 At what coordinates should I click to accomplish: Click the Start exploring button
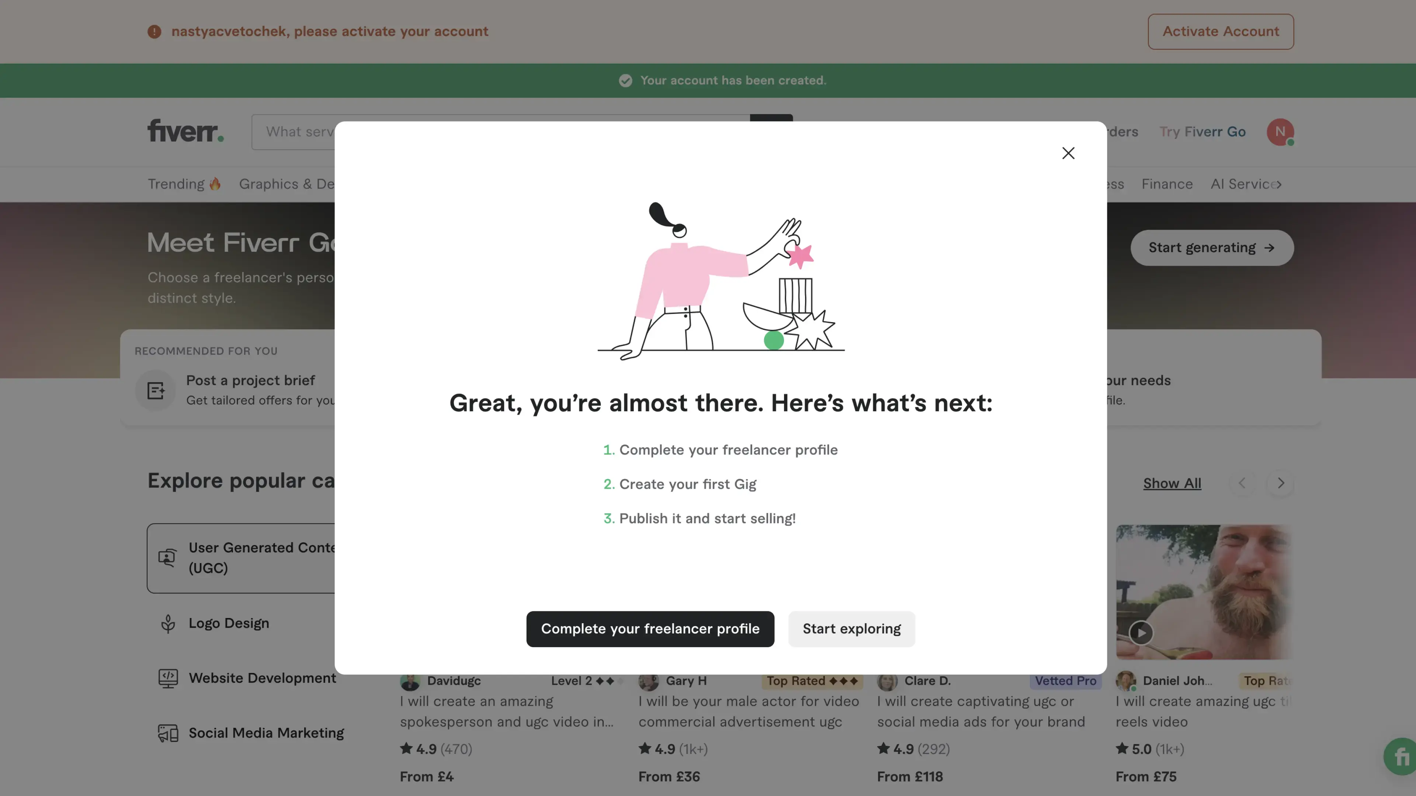pos(851,629)
